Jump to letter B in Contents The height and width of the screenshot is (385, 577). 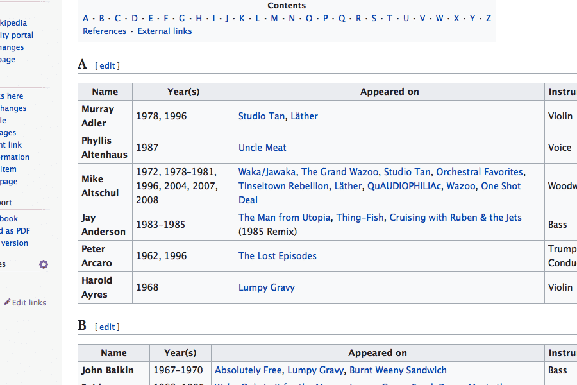tap(101, 18)
